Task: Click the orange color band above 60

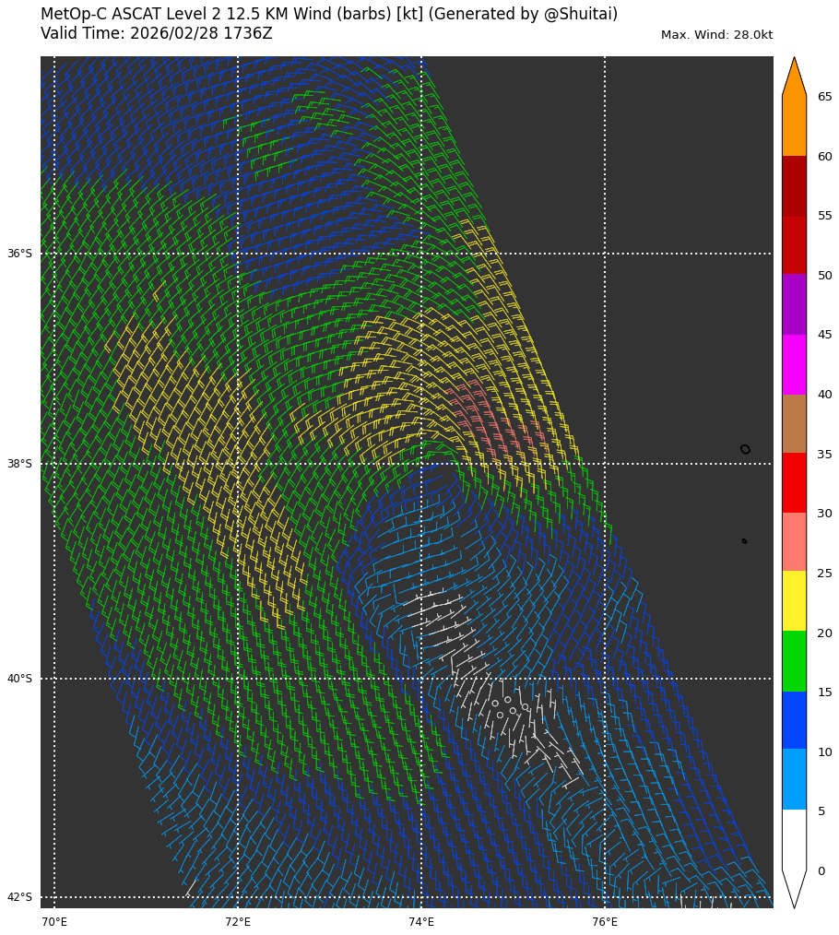Action: click(794, 125)
